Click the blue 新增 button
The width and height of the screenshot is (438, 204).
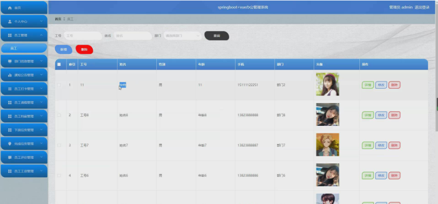(63, 49)
